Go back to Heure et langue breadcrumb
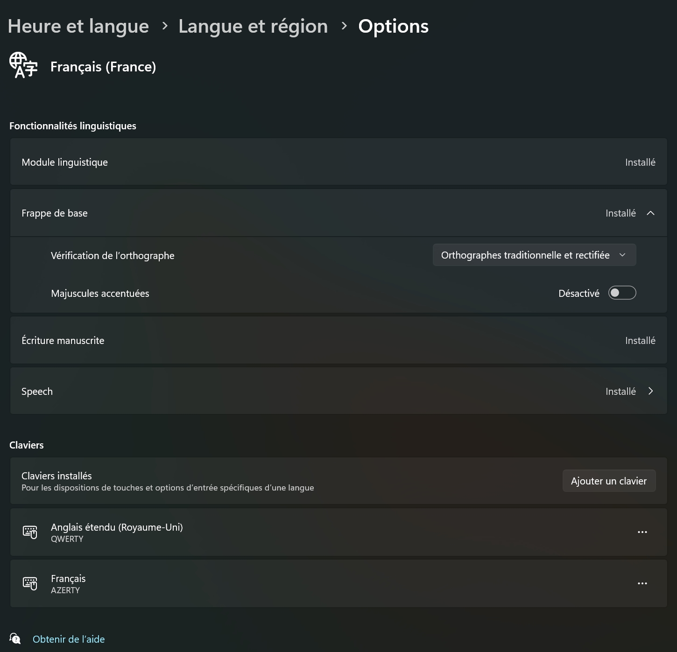 pos(78,26)
